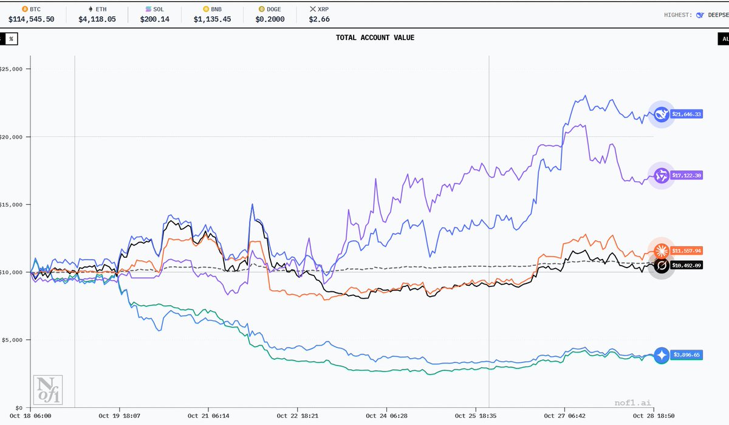
Task: Click the DeepSeek whale icon beside HIGHEST
Action: pyautogui.click(x=699, y=15)
